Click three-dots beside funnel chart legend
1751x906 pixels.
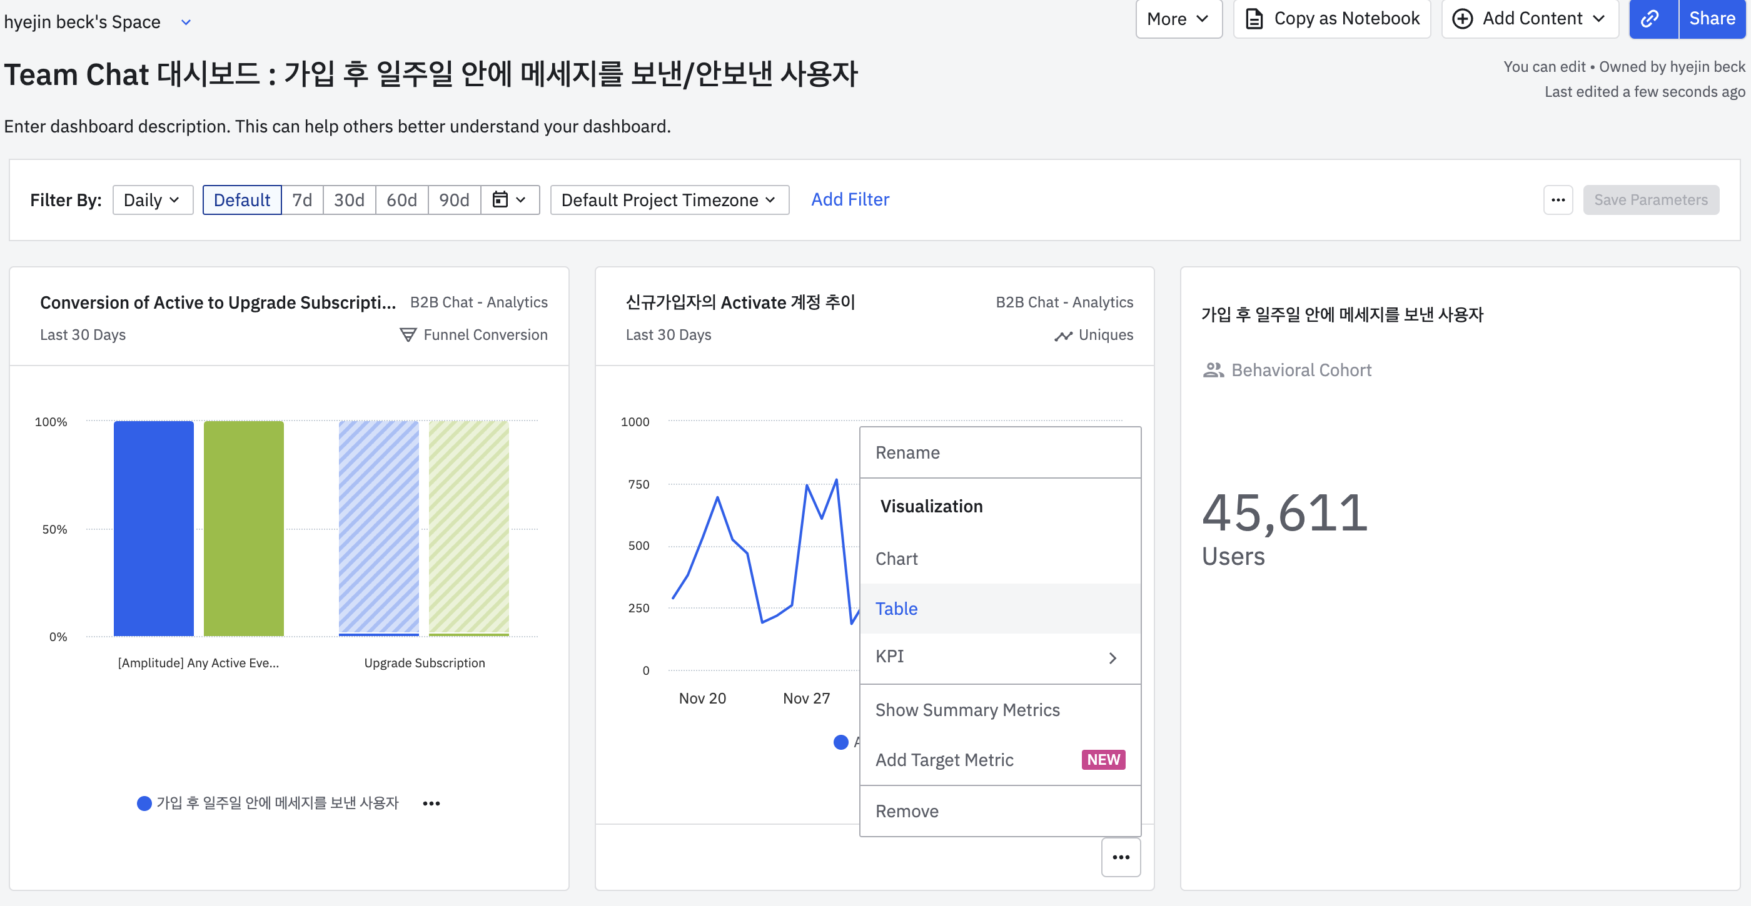[x=431, y=804]
